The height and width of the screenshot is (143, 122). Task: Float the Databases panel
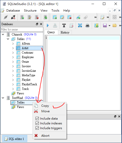click(x=37, y=24)
